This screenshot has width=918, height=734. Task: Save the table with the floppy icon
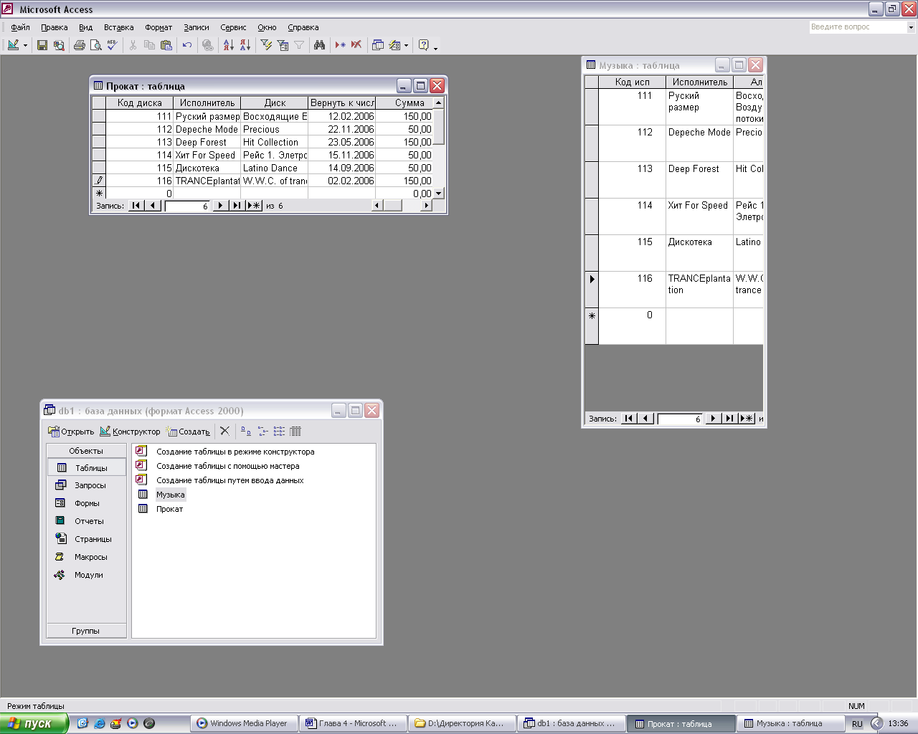(42, 45)
